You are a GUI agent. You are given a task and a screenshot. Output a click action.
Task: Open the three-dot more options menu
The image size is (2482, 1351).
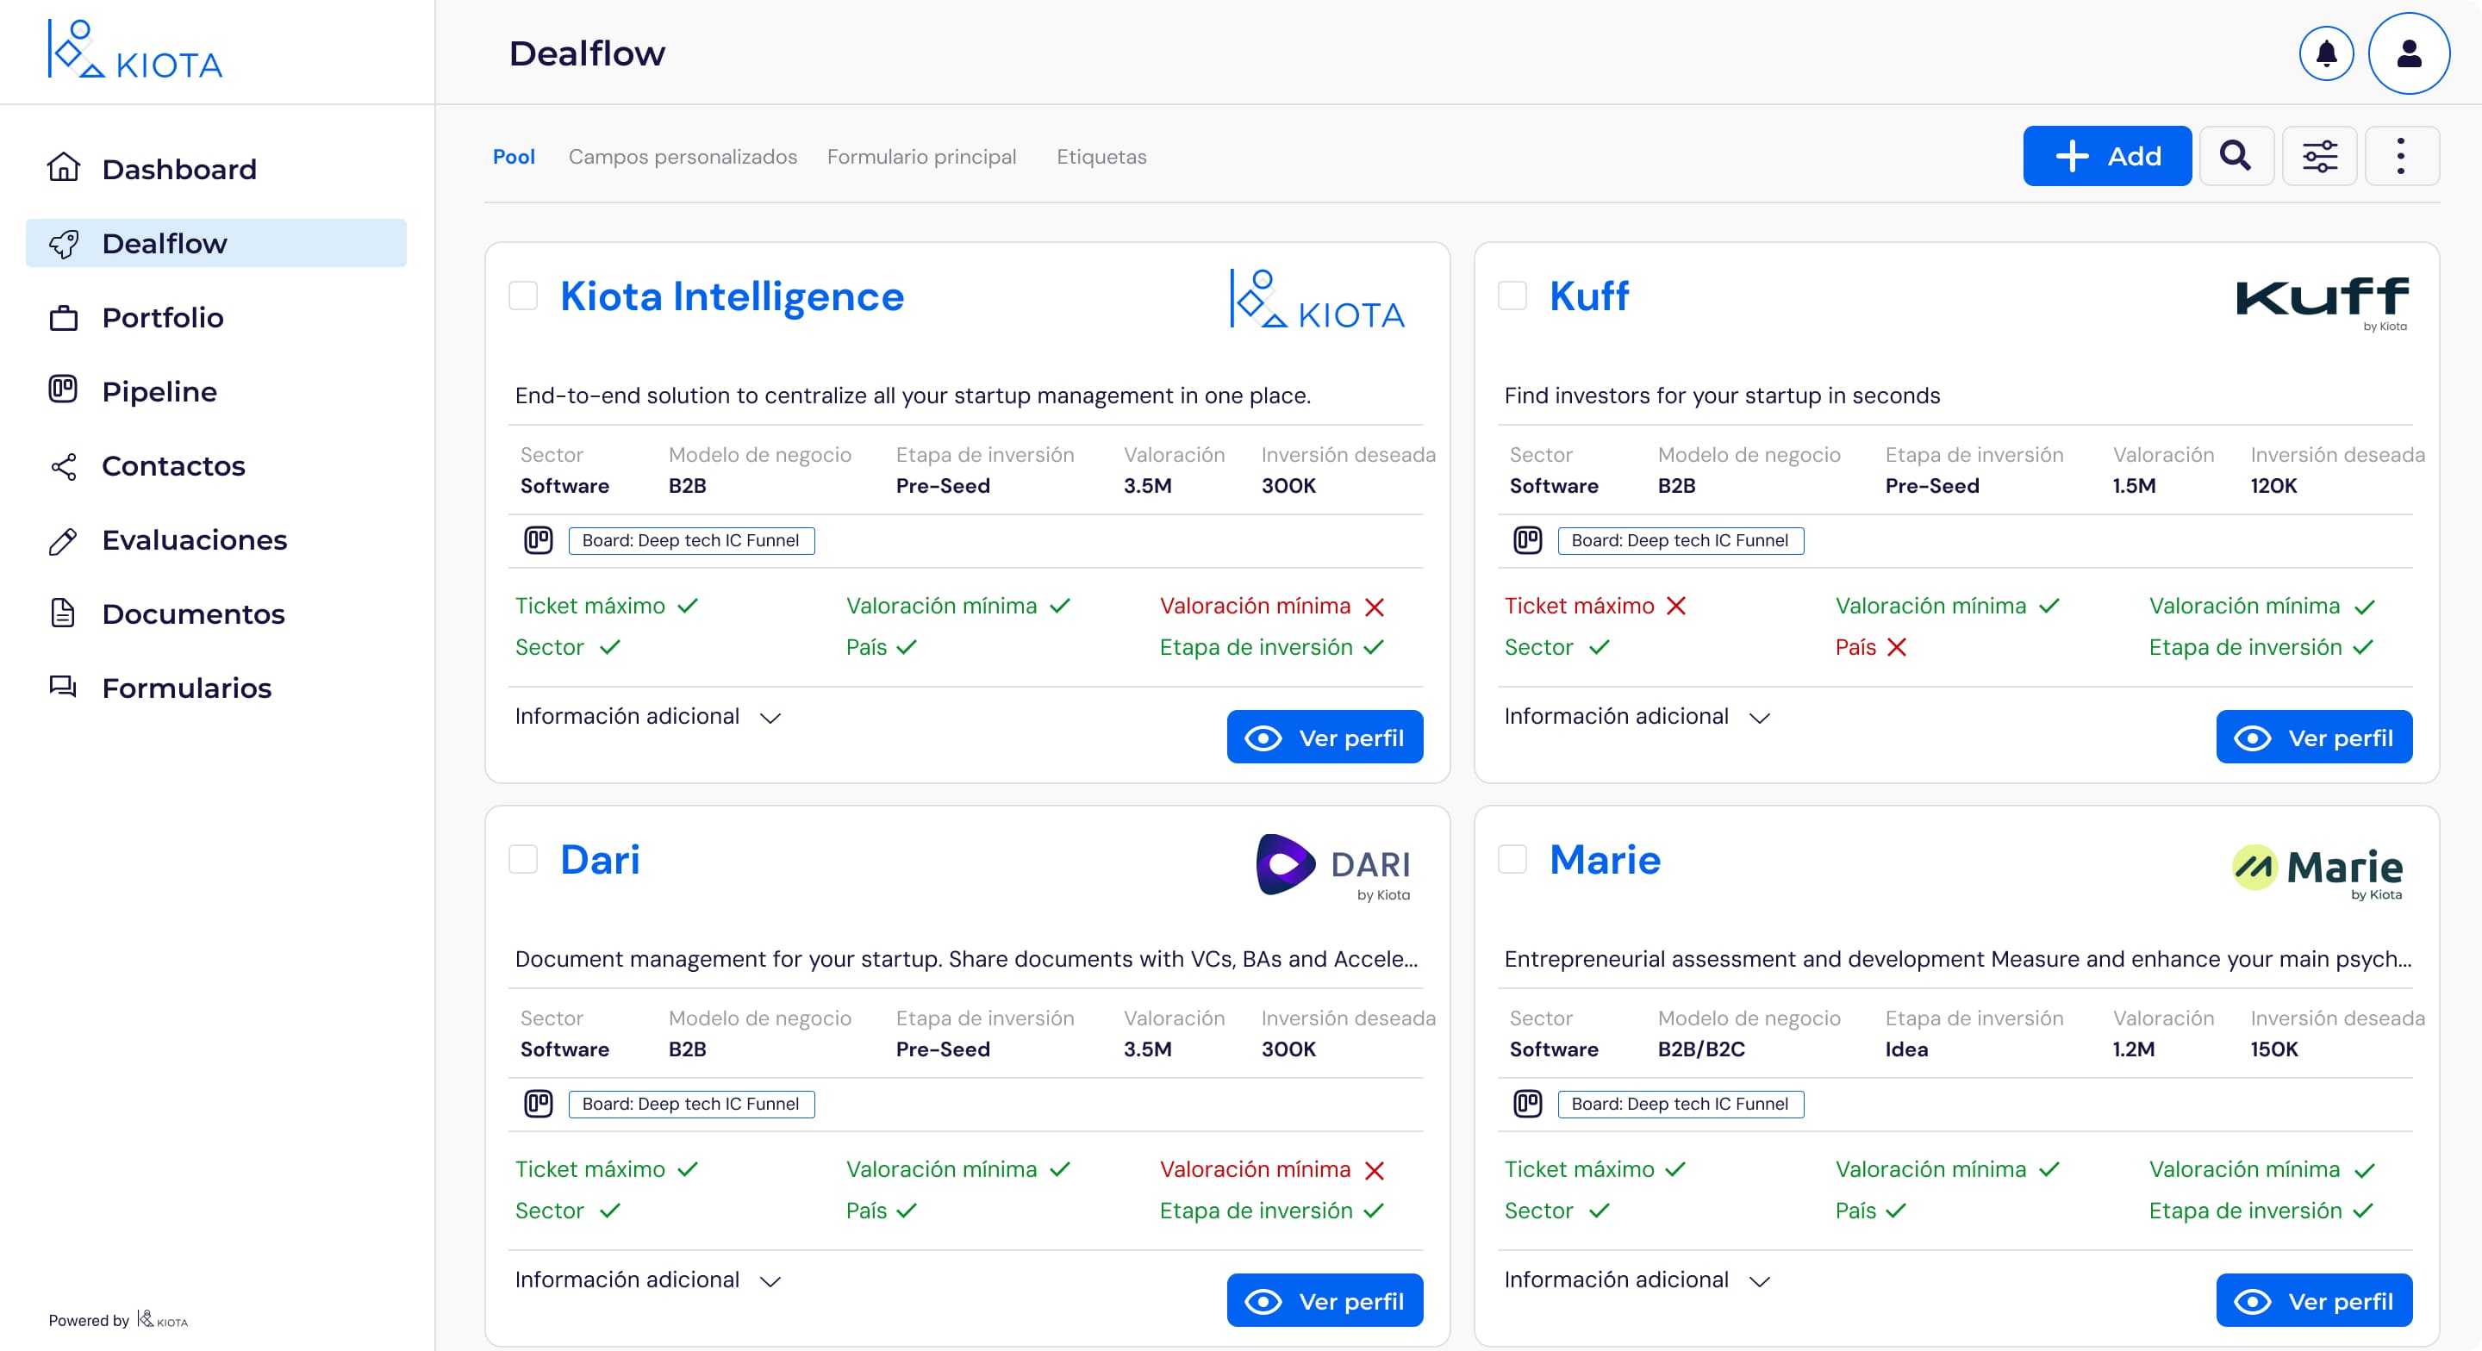coord(2400,156)
